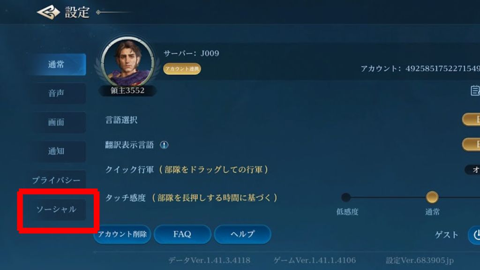The height and width of the screenshot is (270, 480).
Task: Click the 領主3552 player avatar
Action: point(127,63)
